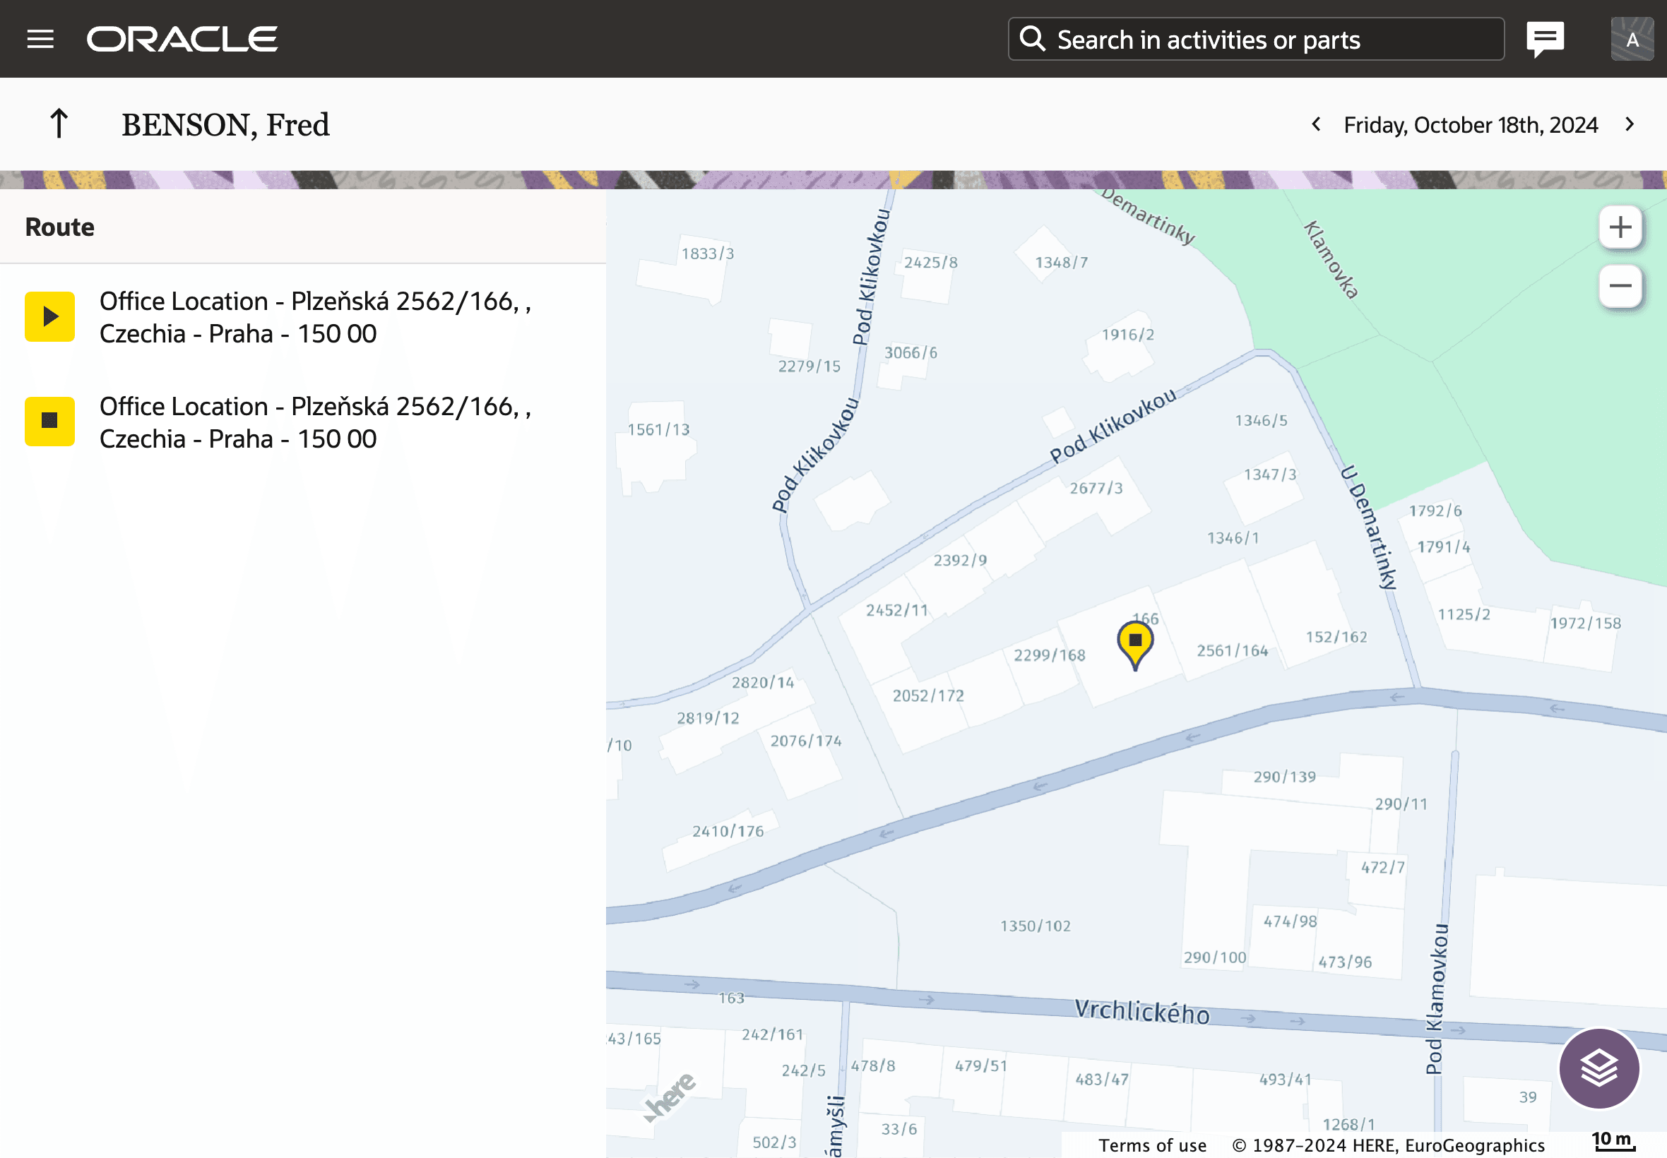Click the Oracle logo

pos(182,39)
